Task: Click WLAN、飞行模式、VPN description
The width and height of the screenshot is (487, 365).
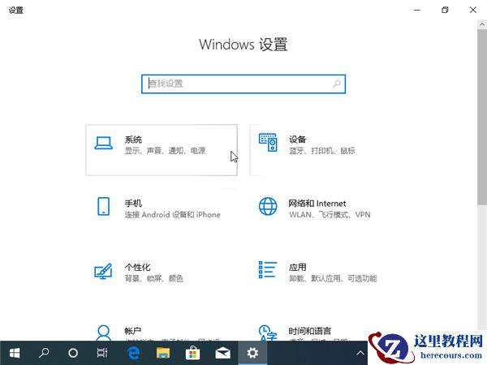Action: [x=330, y=215]
